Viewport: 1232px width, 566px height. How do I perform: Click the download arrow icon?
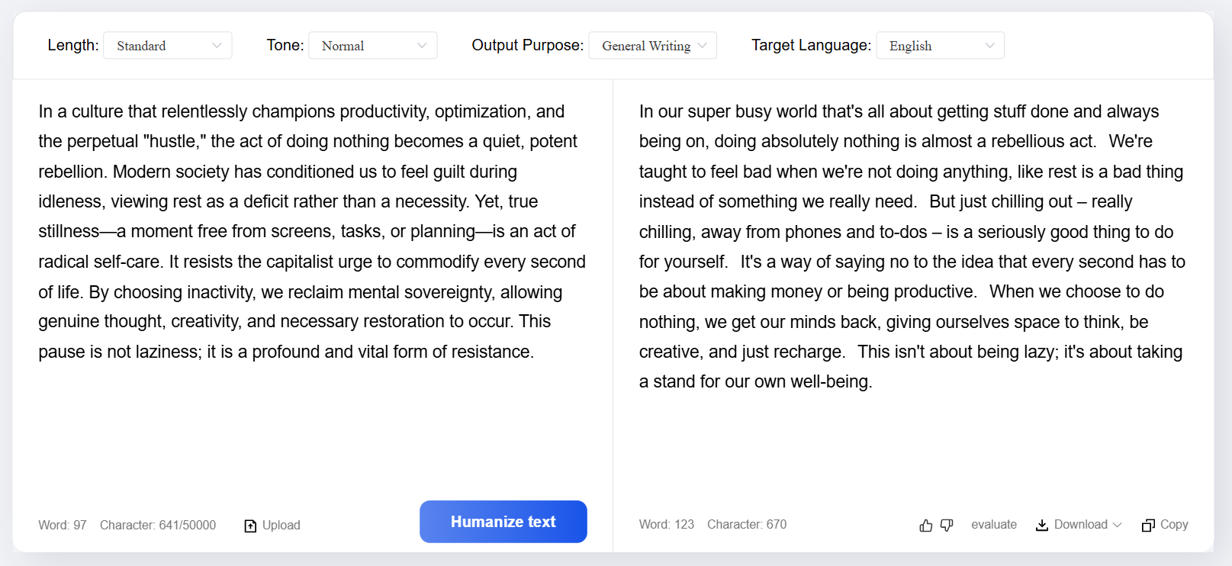pos(1041,525)
